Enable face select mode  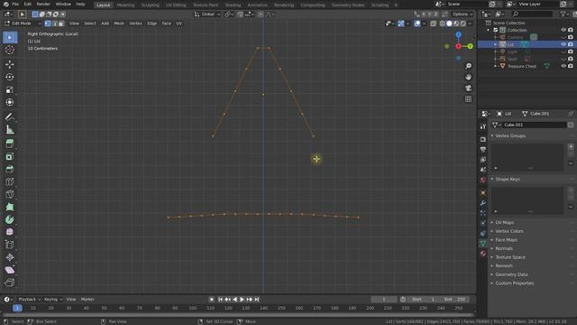[61, 23]
